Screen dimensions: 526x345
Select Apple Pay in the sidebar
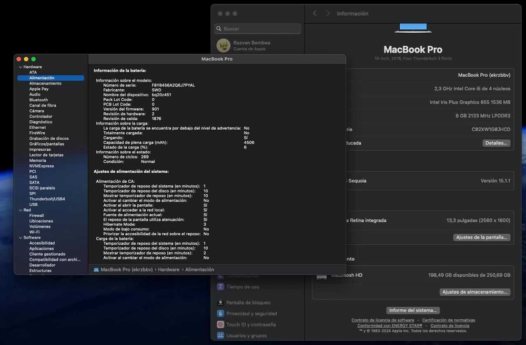coord(39,89)
